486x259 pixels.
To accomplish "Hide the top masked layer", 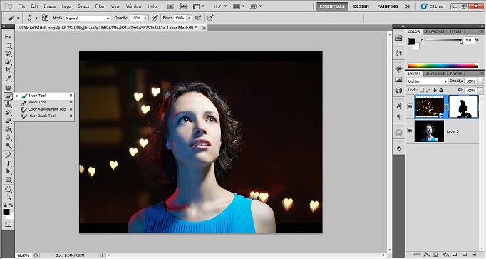I will pos(410,106).
